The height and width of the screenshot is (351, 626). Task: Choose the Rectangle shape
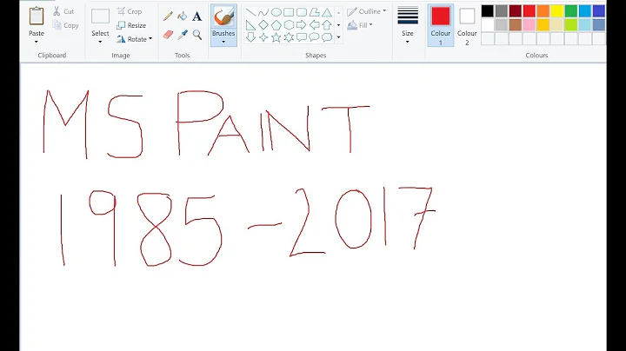coord(289,12)
